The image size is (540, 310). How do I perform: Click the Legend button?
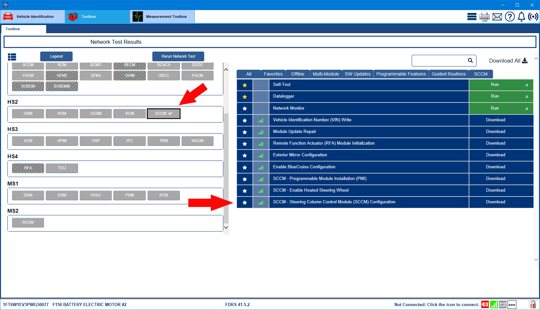[x=56, y=56]
